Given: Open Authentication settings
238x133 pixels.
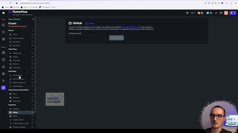Looking at the screenshot, I should click(21, 75).
